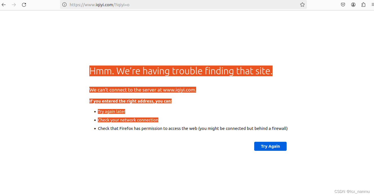Viewport: 374px width, 196px height.
Task: Click the forward navigation arrow
Action: [14, 5]
